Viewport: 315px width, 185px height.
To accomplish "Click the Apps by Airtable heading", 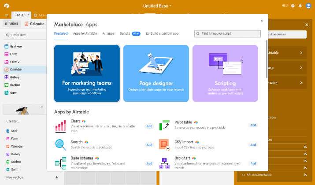I will 71,112.
